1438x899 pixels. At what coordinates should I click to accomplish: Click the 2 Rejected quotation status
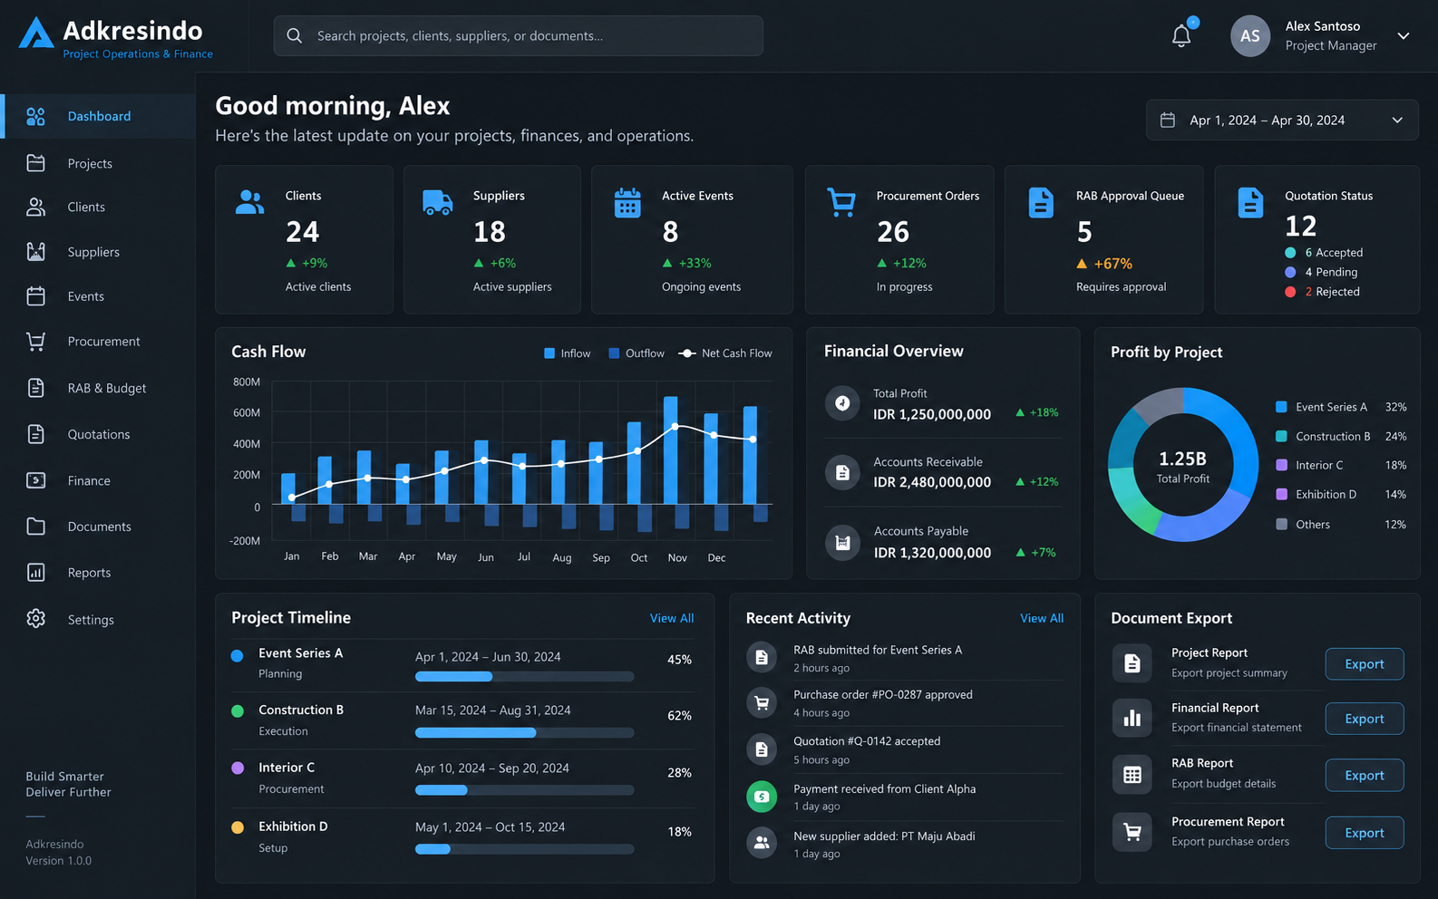pos(1322,292)
